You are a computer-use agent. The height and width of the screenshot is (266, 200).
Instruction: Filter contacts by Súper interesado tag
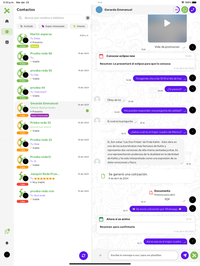(53, 26)
